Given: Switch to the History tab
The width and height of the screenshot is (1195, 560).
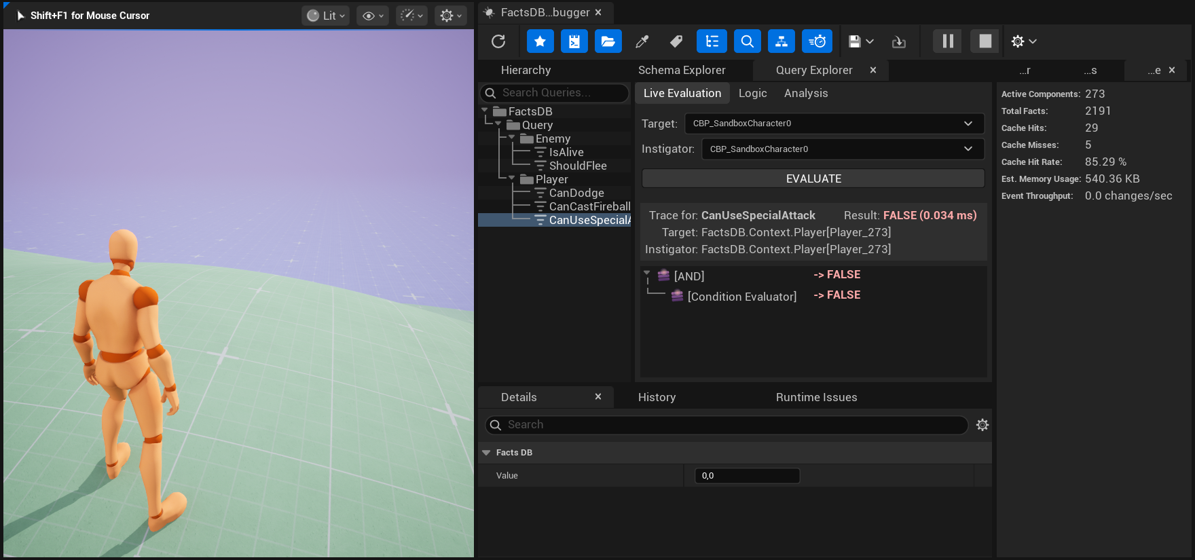Looking at the screenshot, I should pos(657,397).
